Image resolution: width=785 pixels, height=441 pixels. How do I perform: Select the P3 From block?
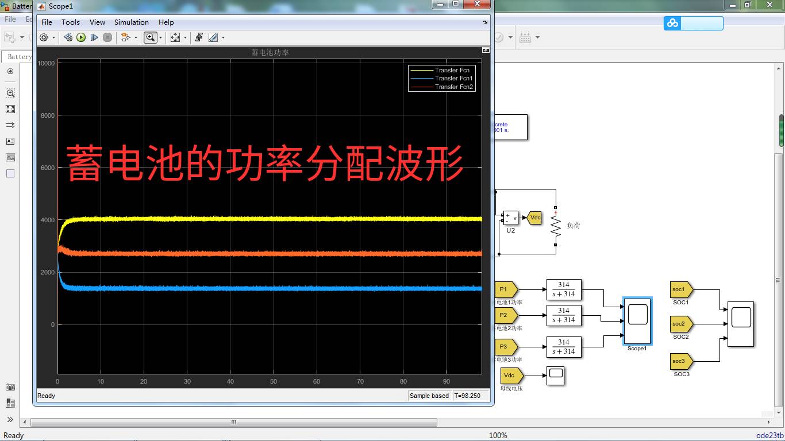tap(506, 347)
